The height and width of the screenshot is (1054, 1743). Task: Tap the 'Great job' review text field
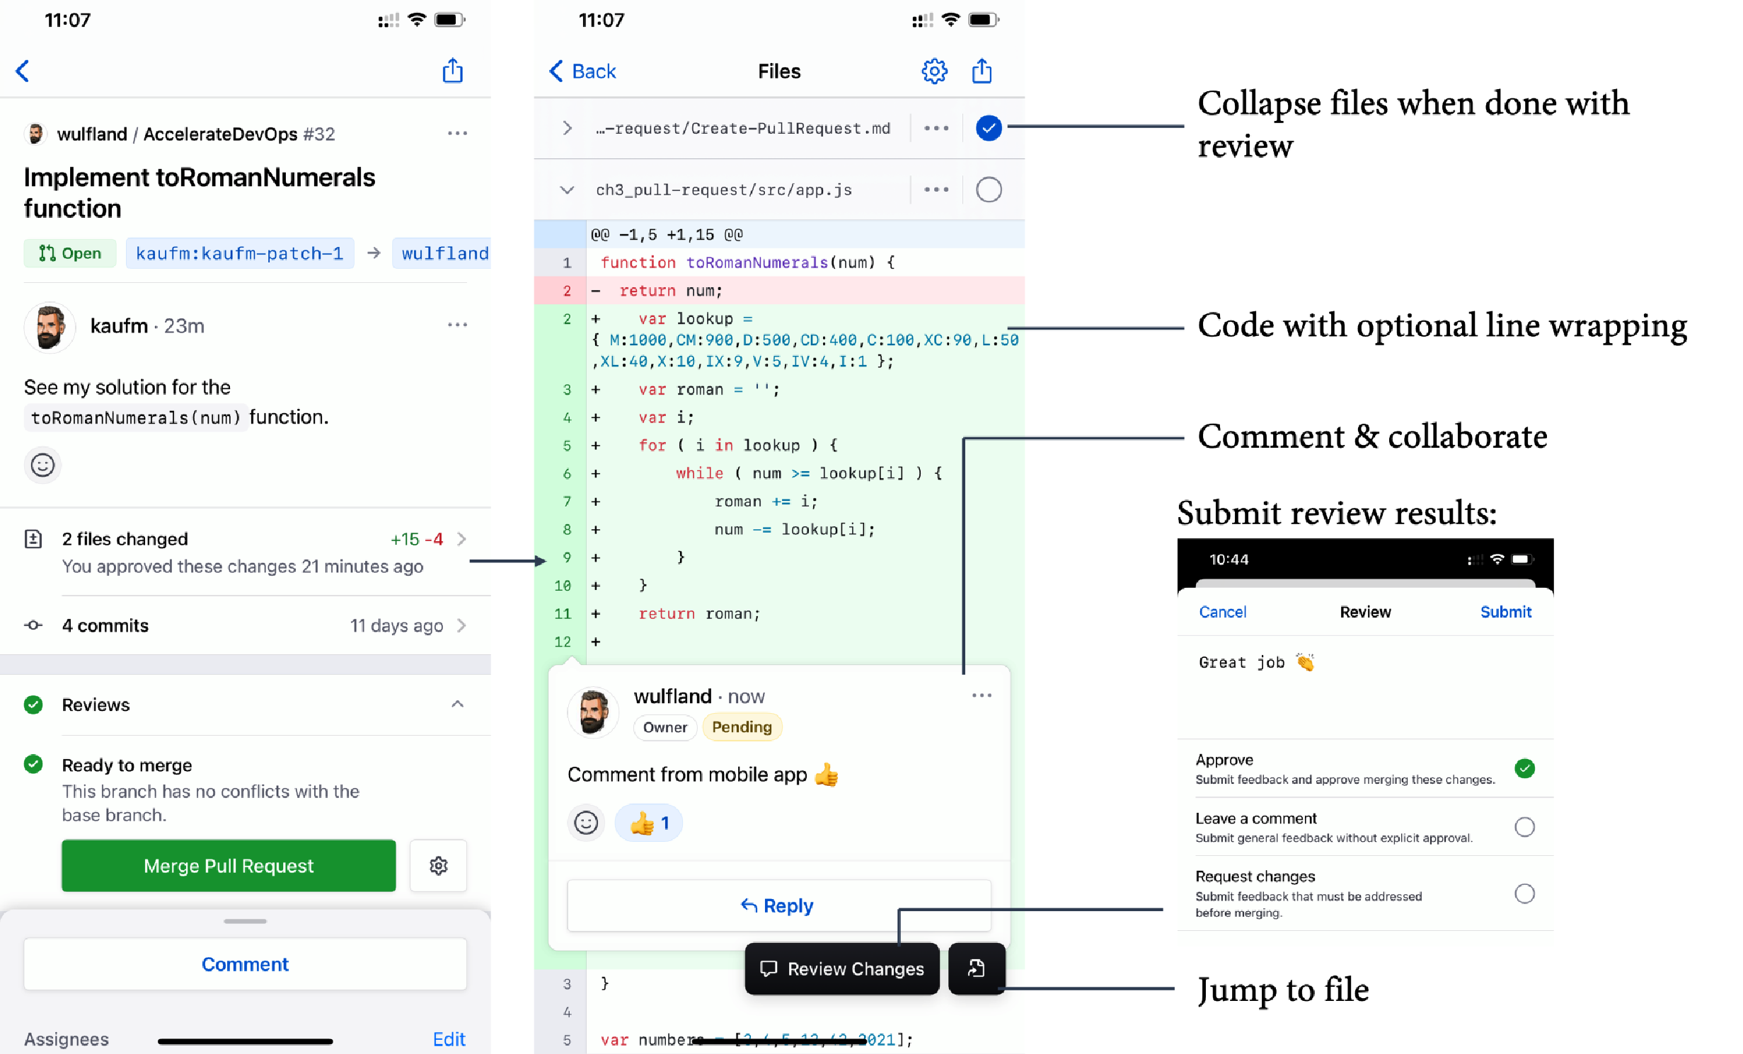(1365, 686)
